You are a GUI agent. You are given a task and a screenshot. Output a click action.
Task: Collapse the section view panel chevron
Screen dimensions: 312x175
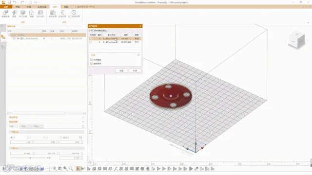[83, 122]
